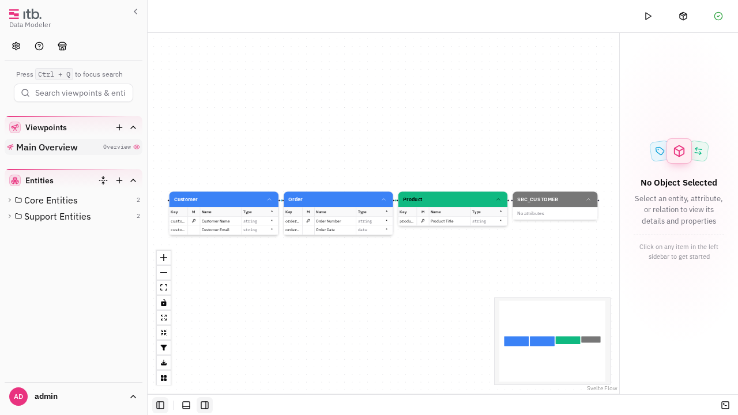Collapse the Entities section
This screenshot has height=415, width=738.
[x=133, y=180]
